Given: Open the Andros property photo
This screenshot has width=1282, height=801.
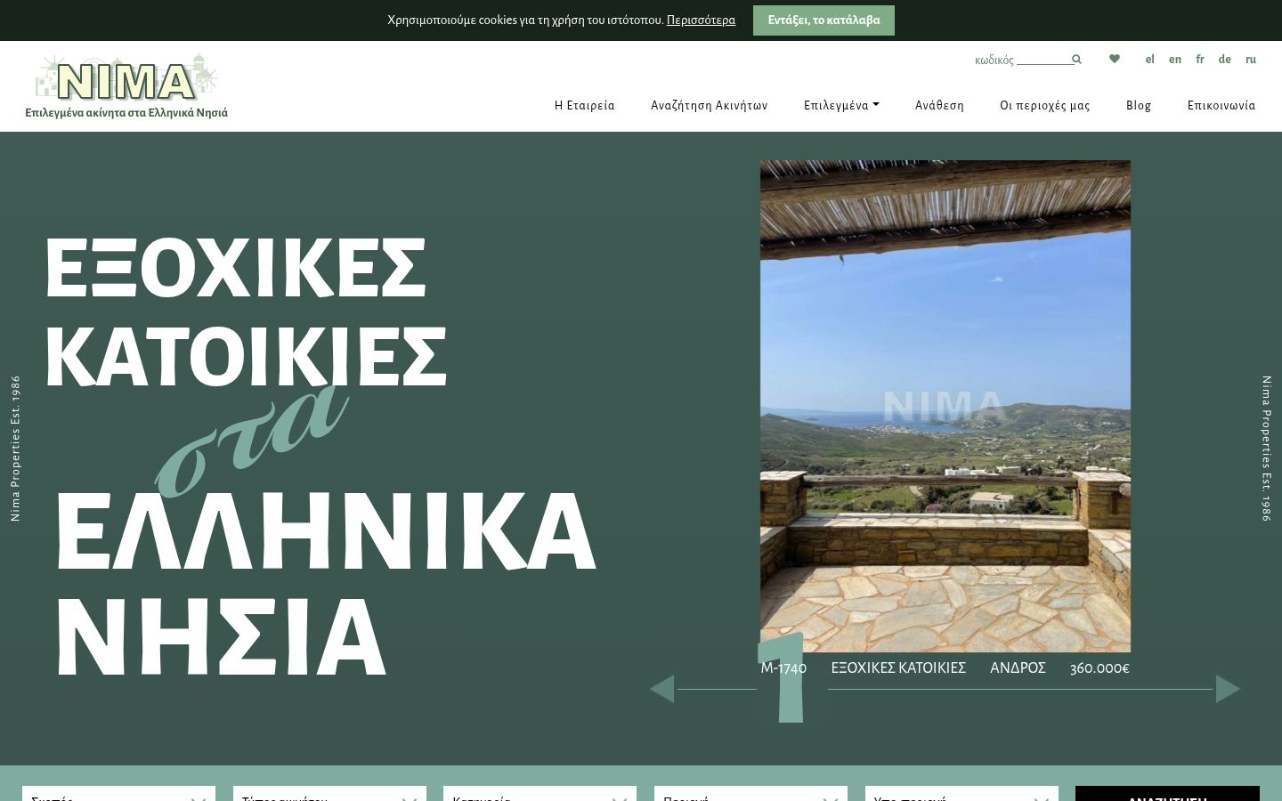Looking at the screenshot, I should pyautogui.click(x=945, y=406).
